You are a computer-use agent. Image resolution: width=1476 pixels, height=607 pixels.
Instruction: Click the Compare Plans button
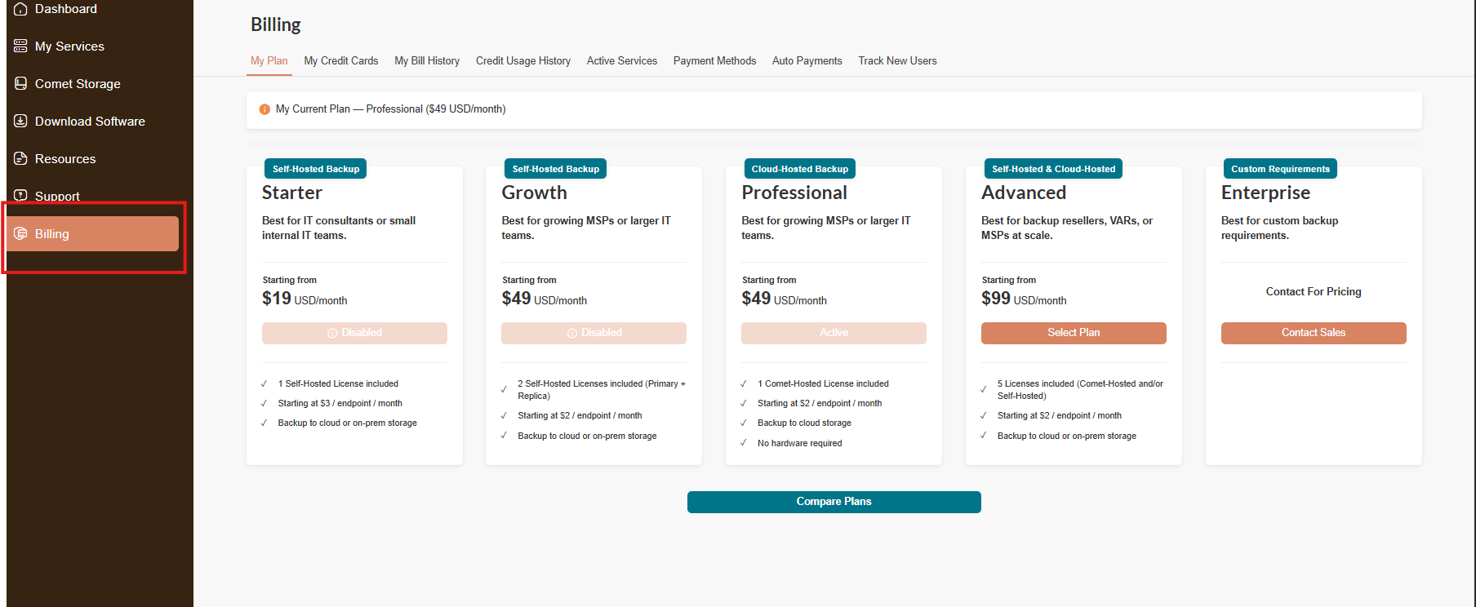point(834,502)
